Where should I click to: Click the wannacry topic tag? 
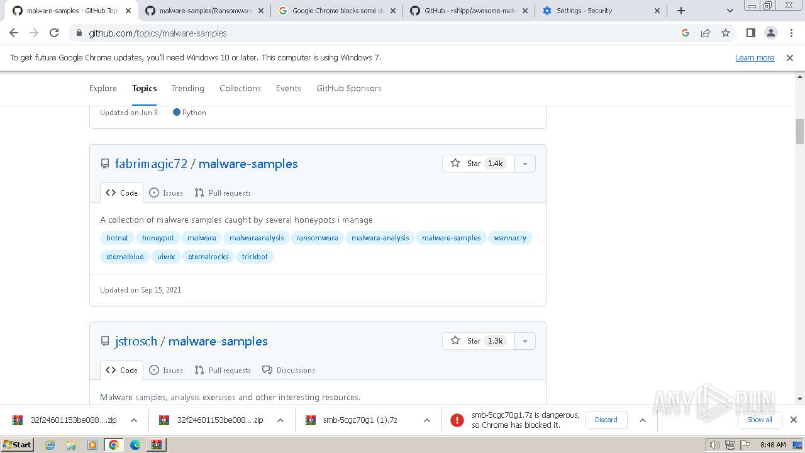(510, 238)
